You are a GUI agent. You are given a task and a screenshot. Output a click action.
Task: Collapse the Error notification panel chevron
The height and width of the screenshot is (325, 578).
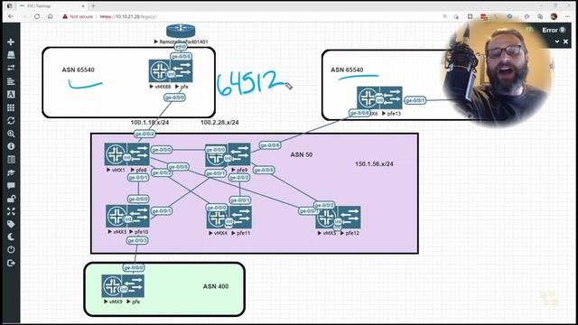(557, 42)
